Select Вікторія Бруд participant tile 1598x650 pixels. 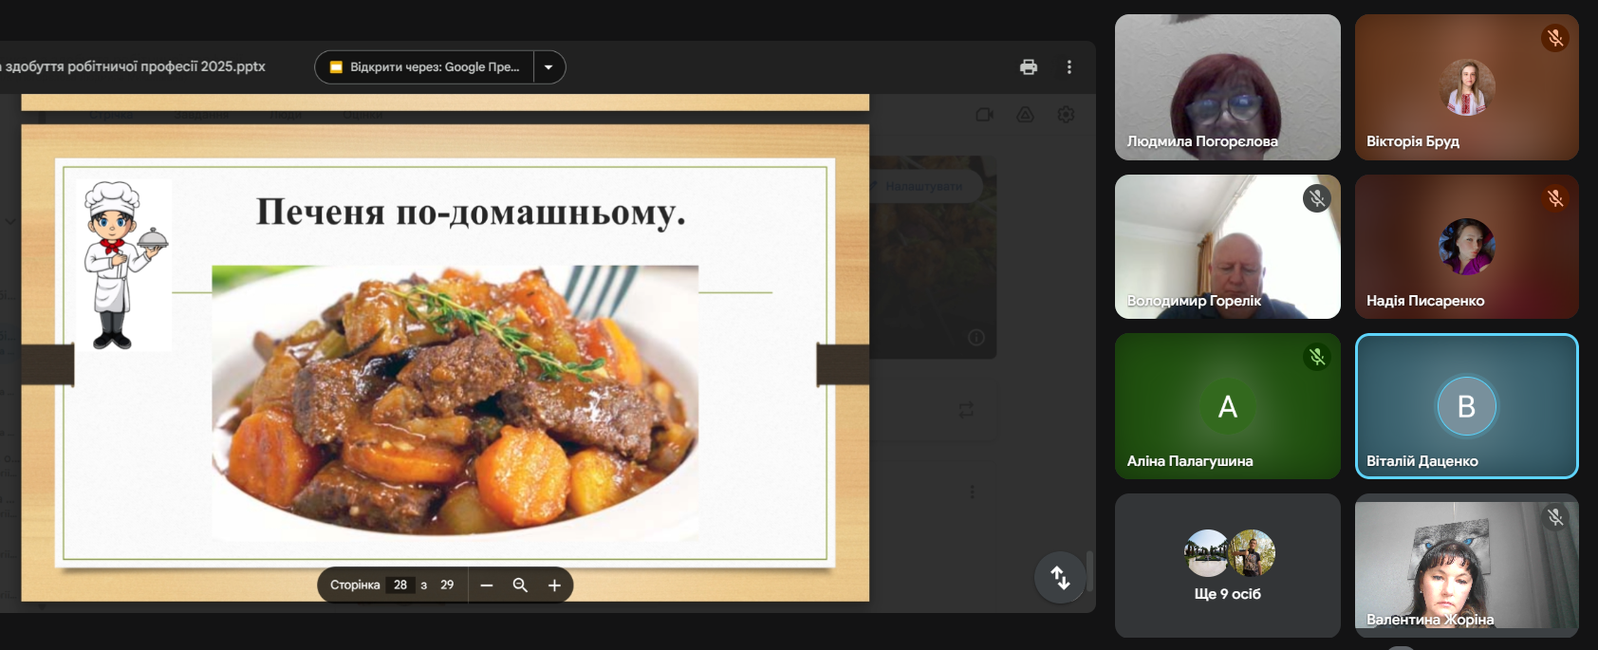click(1467, 87)
